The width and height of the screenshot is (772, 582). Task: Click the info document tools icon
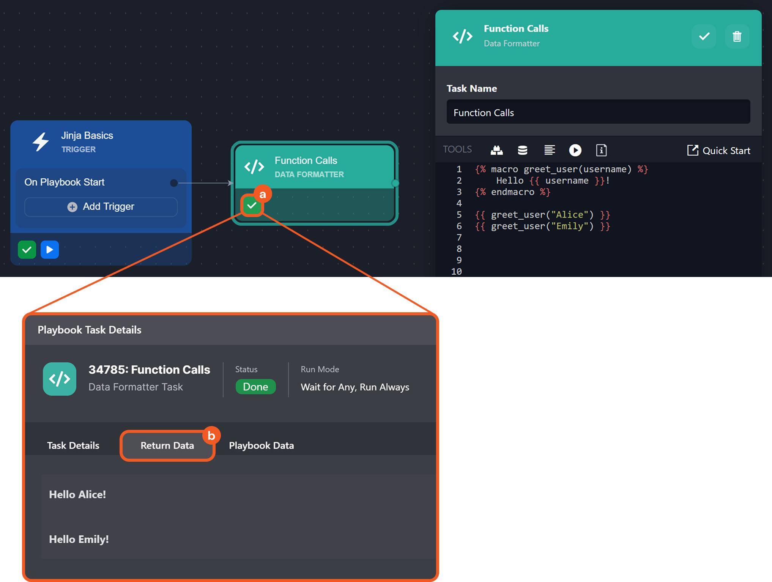pyautogui.click(x=601, y=150)
